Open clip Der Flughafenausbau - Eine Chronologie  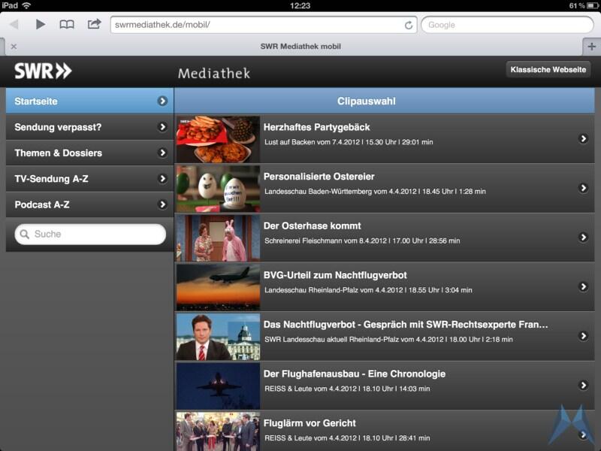[x=355, y=374]
